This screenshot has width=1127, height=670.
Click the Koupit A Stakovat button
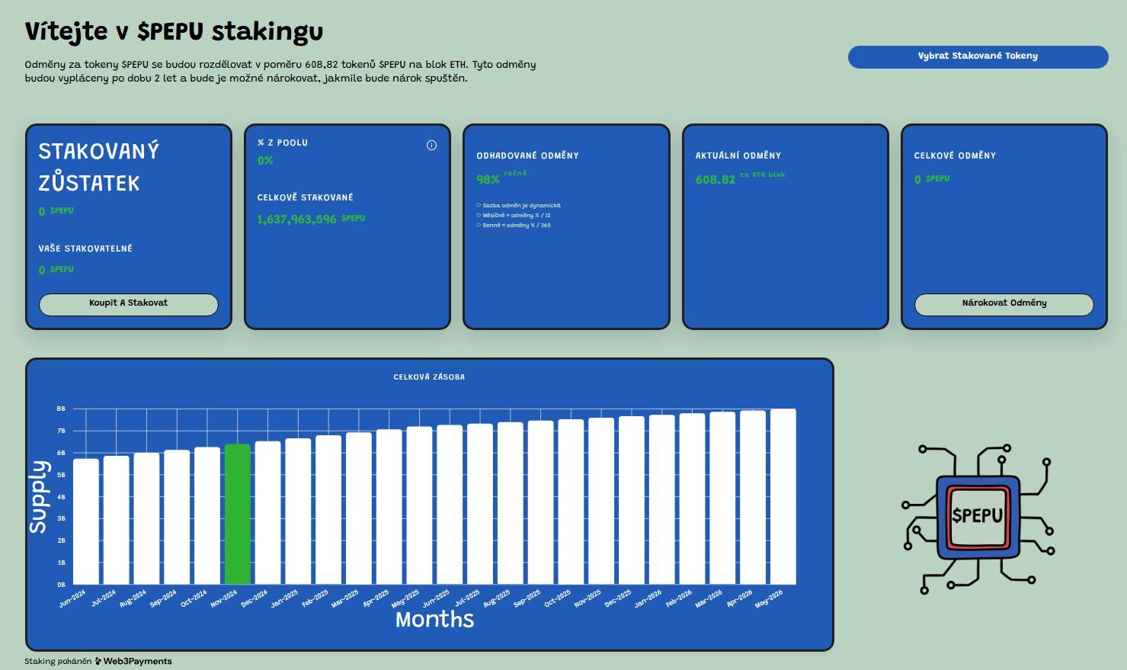[128, 303]
